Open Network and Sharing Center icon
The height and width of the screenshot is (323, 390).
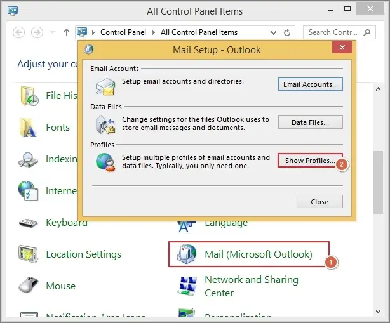coord(187,286)
